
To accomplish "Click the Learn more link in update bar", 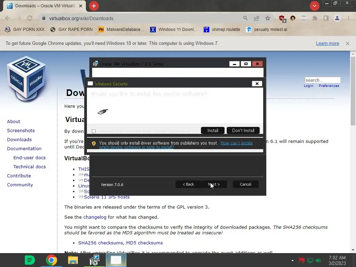I will tap(327, 43).
